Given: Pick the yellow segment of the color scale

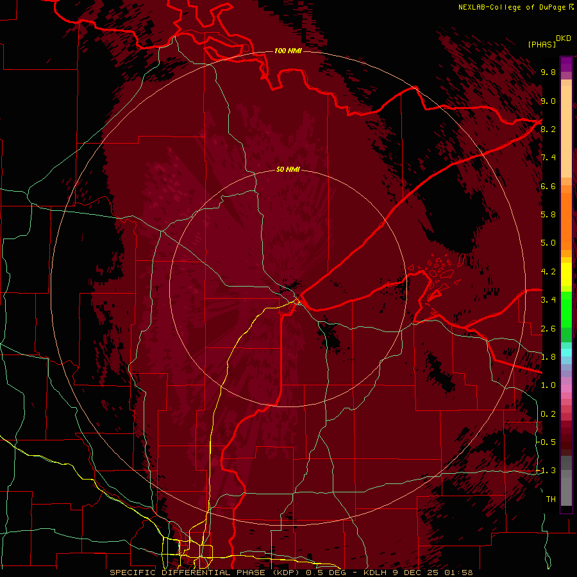Looking at the screenshot, I should pos(566,274).
